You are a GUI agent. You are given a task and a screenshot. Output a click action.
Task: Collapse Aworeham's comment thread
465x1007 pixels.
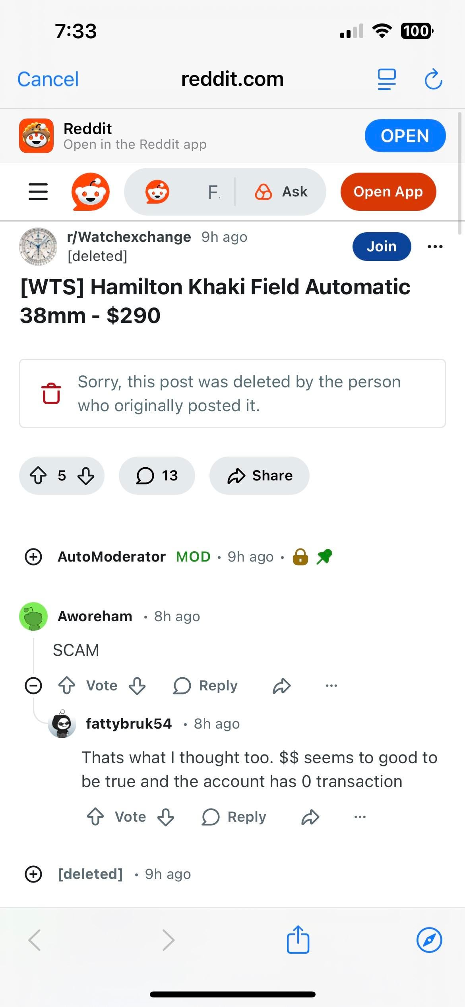pos(33,686)
